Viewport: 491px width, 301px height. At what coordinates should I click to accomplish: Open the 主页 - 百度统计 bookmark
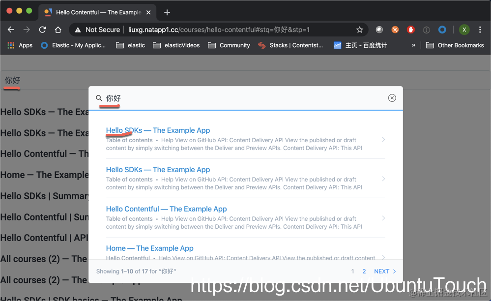point(360,45)
